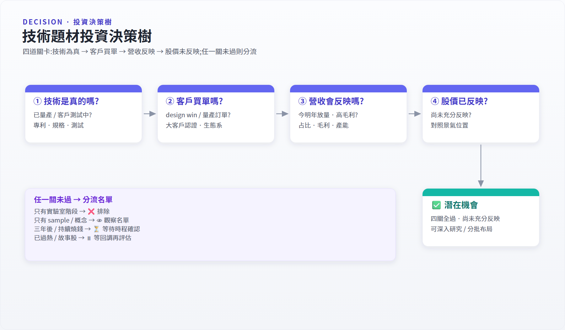Image resolution: width=565 pixels, height=330 pixels.
Task: Click the green checkmark beside 潛在機會
Action: [x=436, y=205]
